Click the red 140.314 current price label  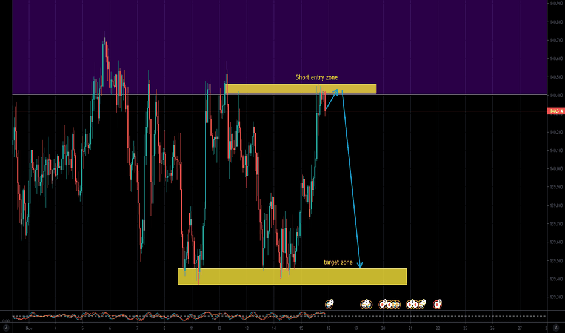click(555, 111)
